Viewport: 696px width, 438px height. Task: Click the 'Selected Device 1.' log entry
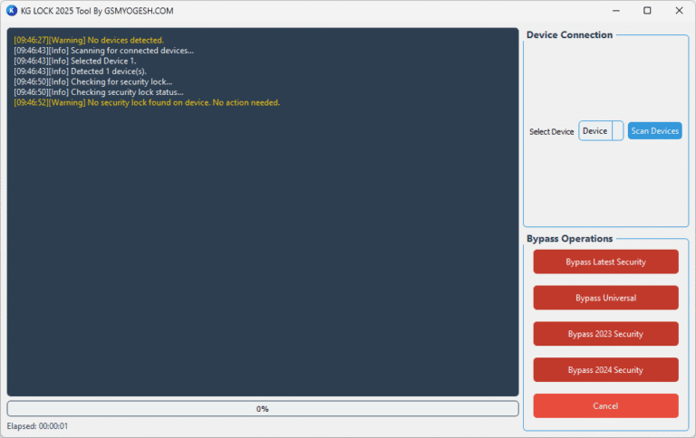coord(75,61)
